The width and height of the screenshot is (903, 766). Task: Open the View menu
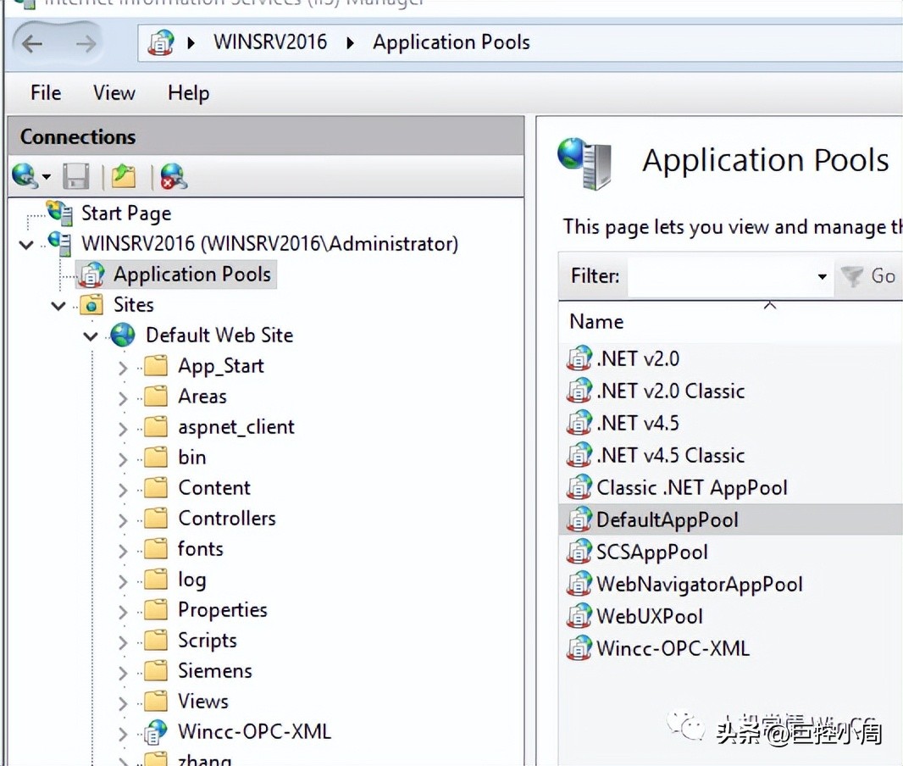114,93
